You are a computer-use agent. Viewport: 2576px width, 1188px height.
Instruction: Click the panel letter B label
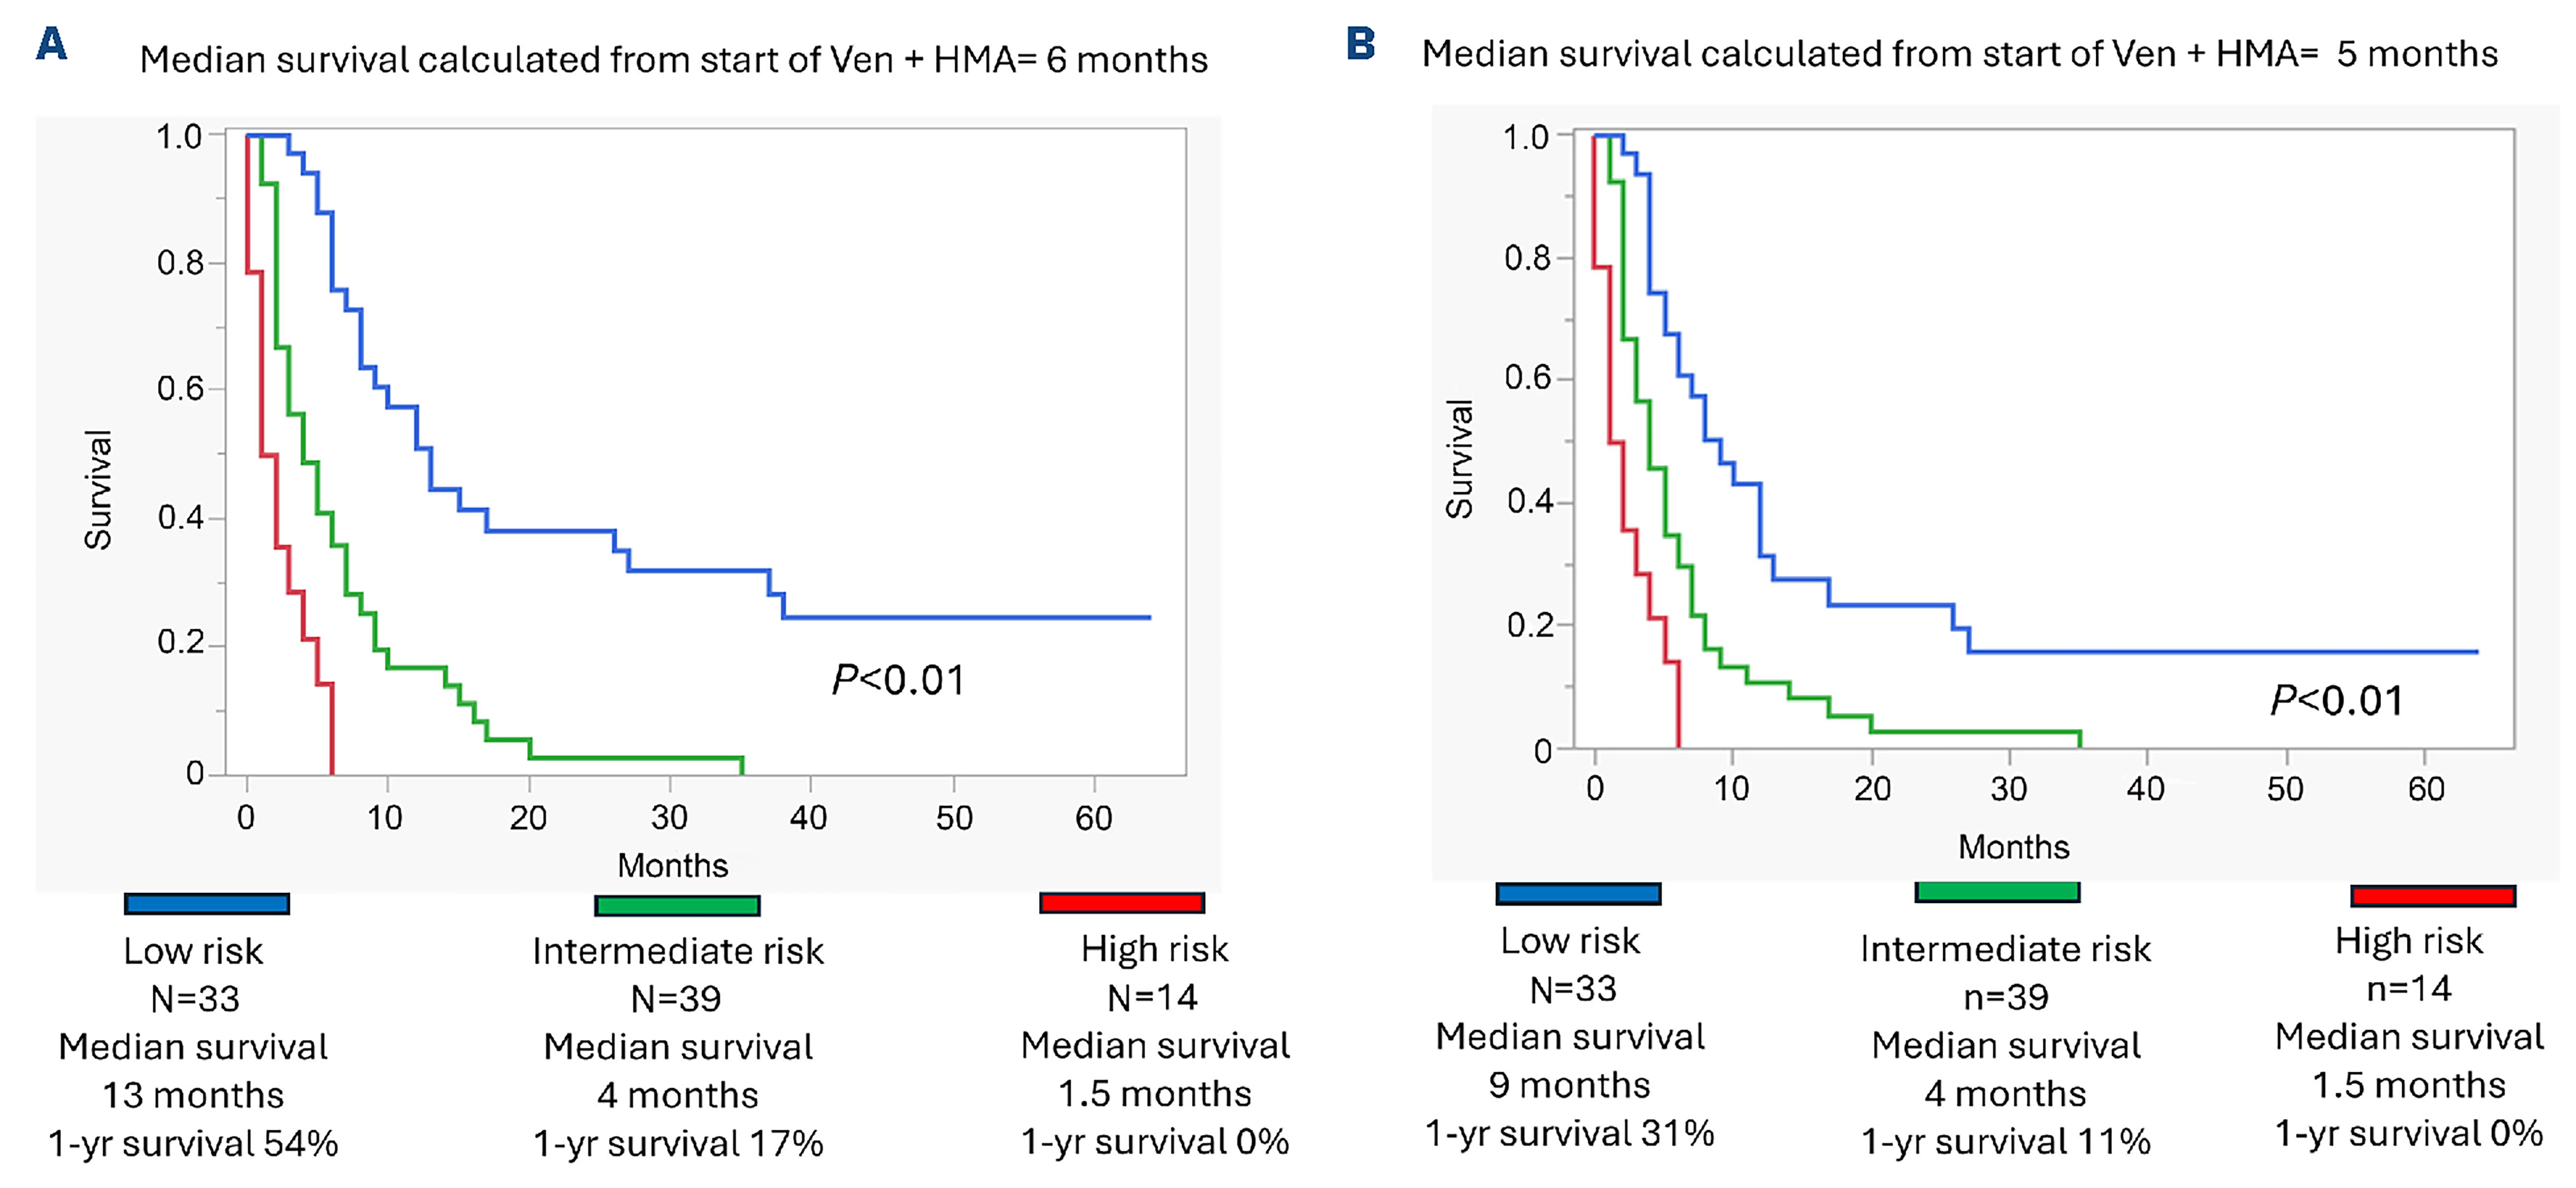click(1361, 44)
